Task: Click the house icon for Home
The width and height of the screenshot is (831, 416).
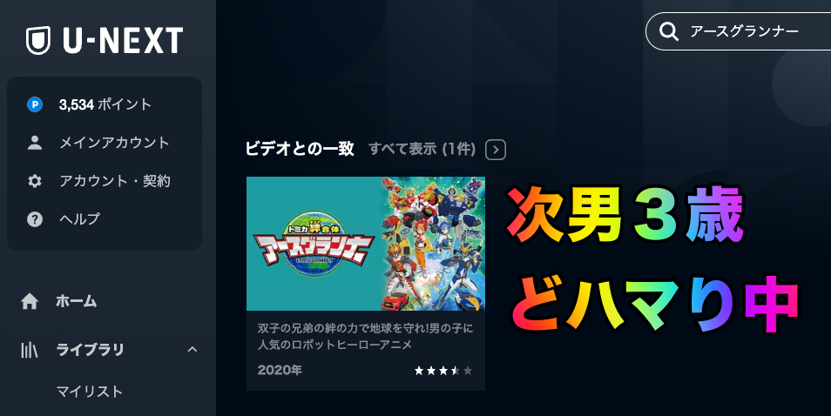Action: click(30, 301)
